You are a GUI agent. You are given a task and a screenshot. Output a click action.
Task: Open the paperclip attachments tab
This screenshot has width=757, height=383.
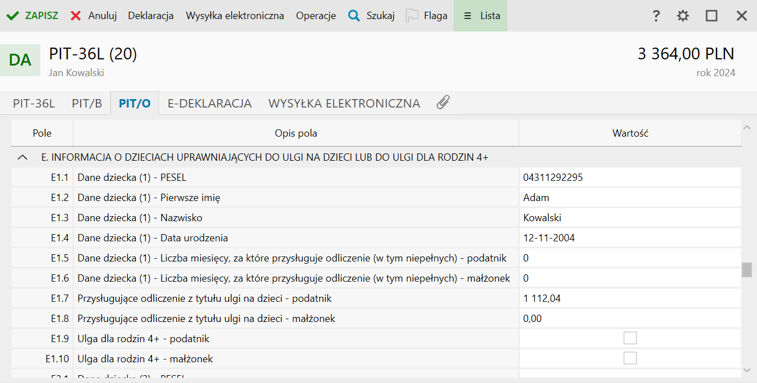pos(443,102)
